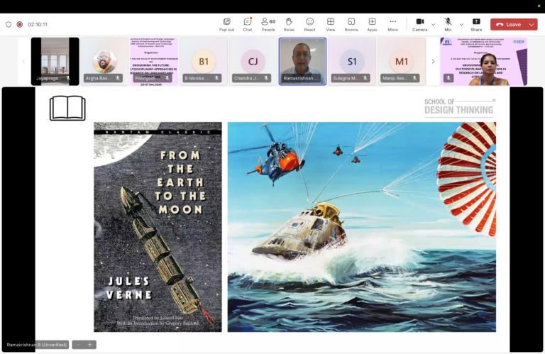
Task: Select Ramakrishnan's video thumbnail
Action: coord(302,61)
